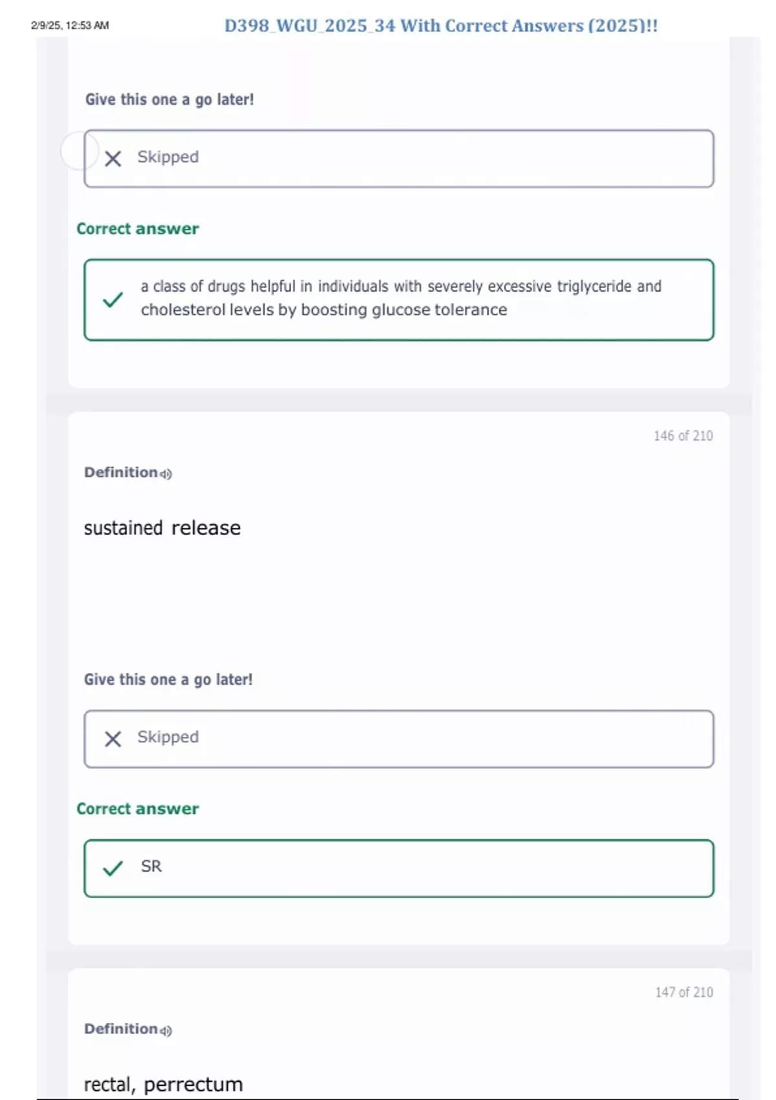The height and width of the screenshot is (1100, 776).
Task: Click the '147 of 210' card counter
Action: [684, 992]
